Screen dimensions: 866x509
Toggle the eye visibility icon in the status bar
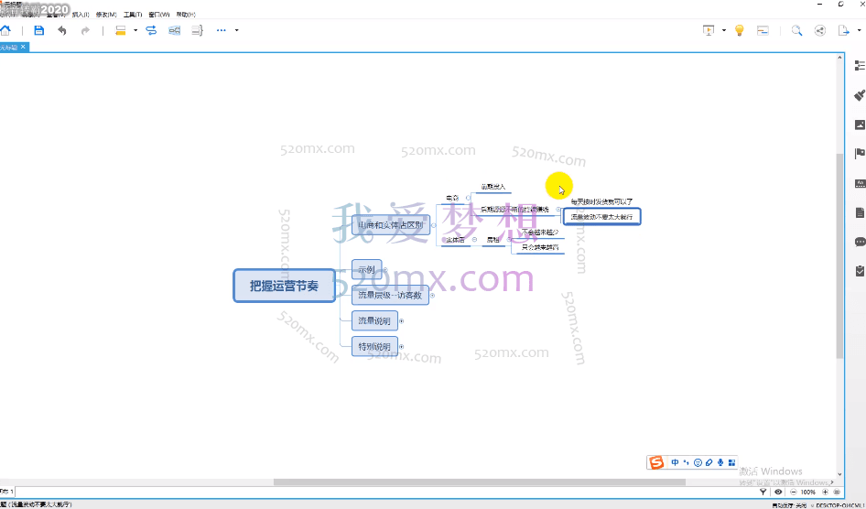click(x=779, y=492)
